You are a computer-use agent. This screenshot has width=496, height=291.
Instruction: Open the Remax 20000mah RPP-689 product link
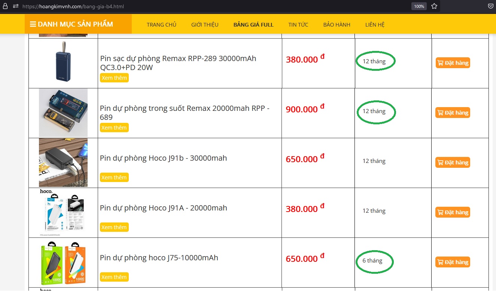pyautogui.click(x=185, y=113)
